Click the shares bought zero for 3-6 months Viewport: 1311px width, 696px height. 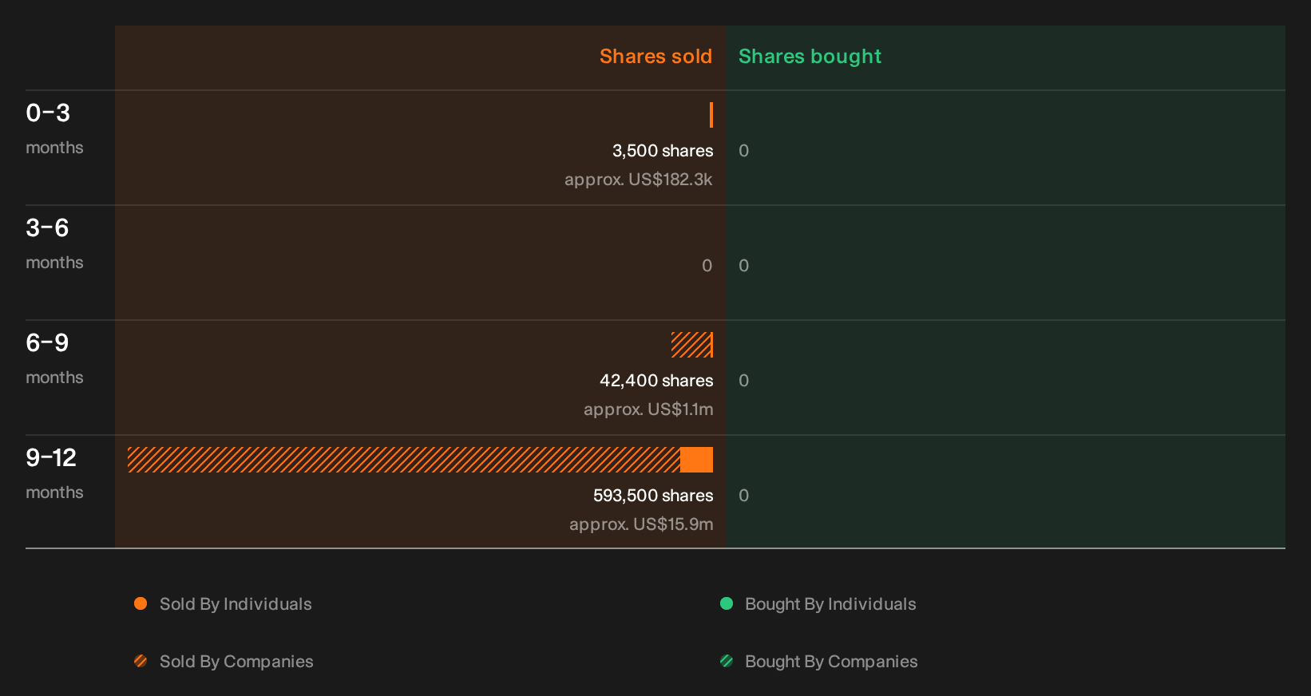click(743, 266)
